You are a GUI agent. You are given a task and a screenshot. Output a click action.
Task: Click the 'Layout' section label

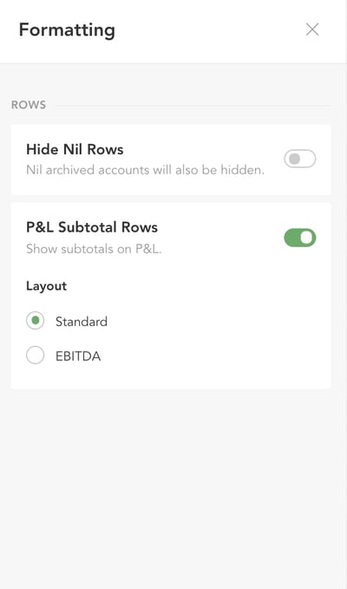(x=47, y=286)
